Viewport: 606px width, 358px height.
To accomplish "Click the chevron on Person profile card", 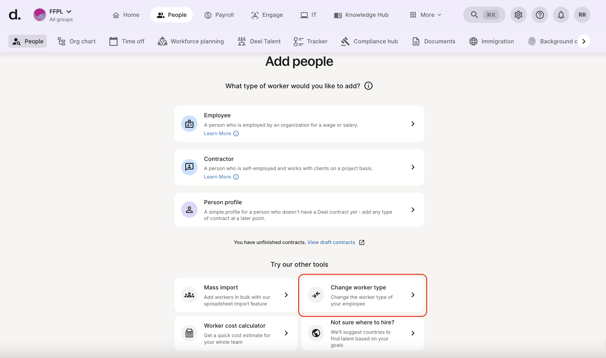I will [x=413, y=210].
